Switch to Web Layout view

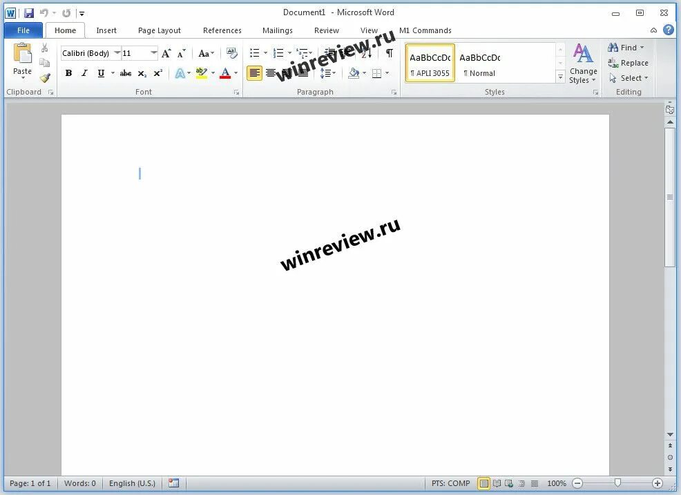pos(509,483)
